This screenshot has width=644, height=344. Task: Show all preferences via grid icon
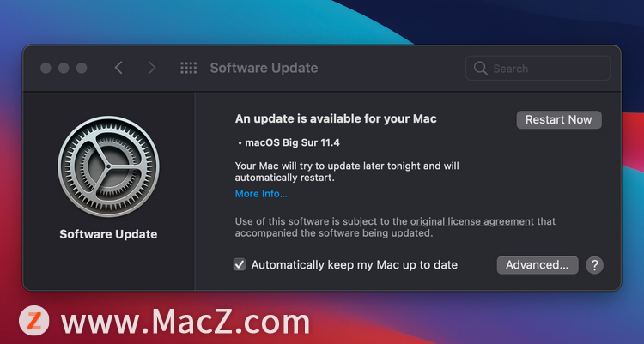189,68
